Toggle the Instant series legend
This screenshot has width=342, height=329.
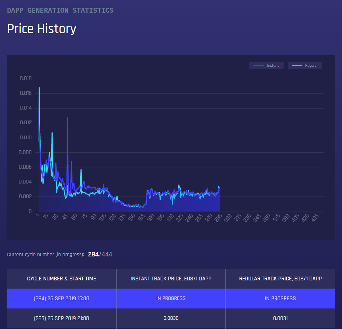[266, 66]
